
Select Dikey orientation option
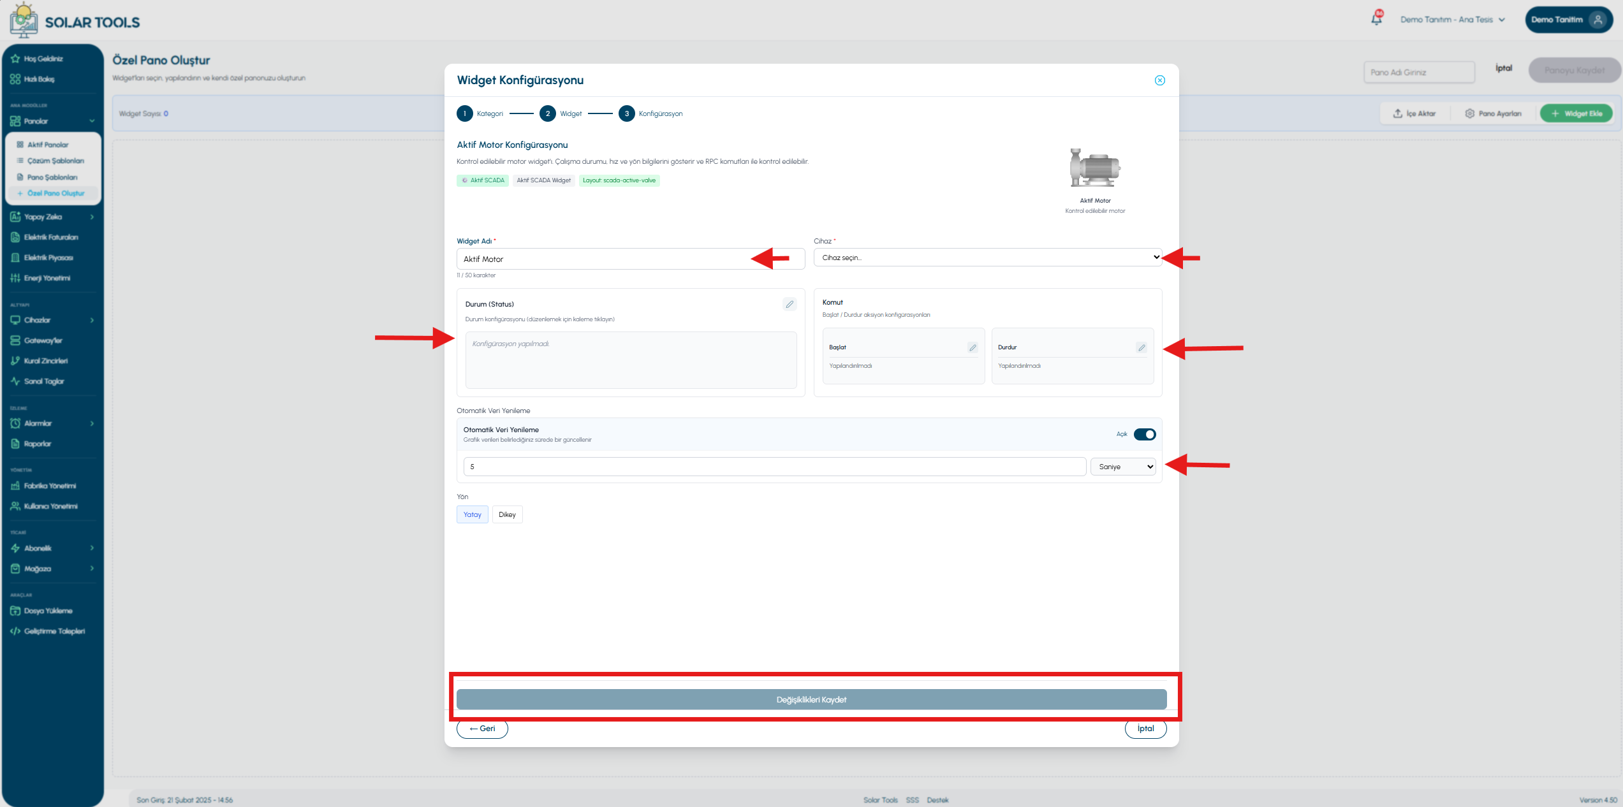tap(507, 514)
